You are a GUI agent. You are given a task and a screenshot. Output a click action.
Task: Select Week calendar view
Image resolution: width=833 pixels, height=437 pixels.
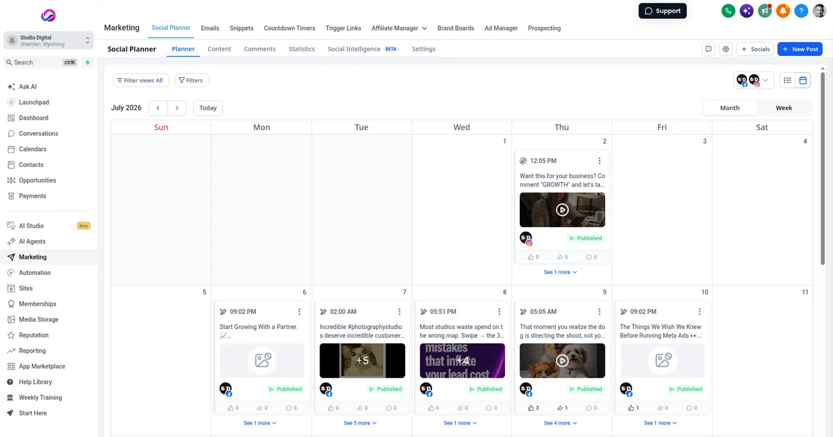(x=784, y=108)
